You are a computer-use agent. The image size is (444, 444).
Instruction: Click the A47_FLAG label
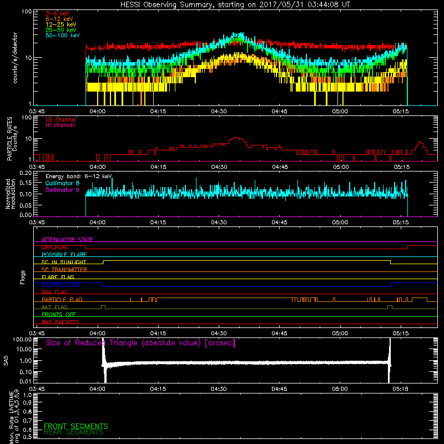[x=54, y=307]
